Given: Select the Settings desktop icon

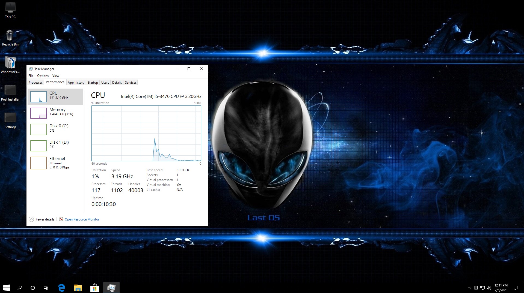Looking at the screenshot, I should pos(10,120).
